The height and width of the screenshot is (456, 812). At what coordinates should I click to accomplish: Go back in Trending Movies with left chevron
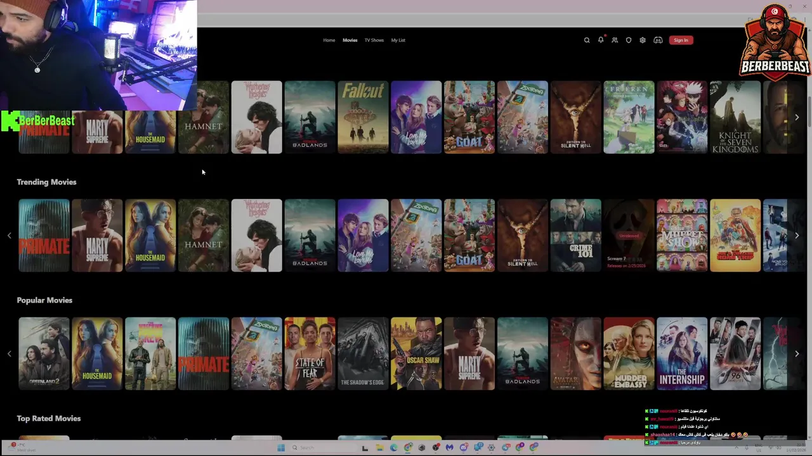tap(9, 236)
